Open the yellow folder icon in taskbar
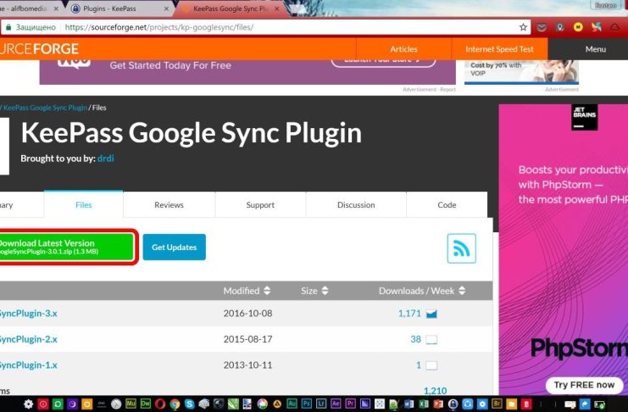 [x=511, y=404]
